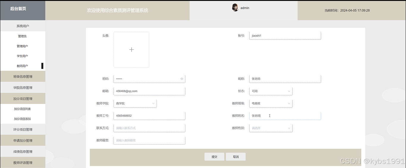
Task: Focus the 账号 field with jiaoshi1
Action: pos(285,36)
